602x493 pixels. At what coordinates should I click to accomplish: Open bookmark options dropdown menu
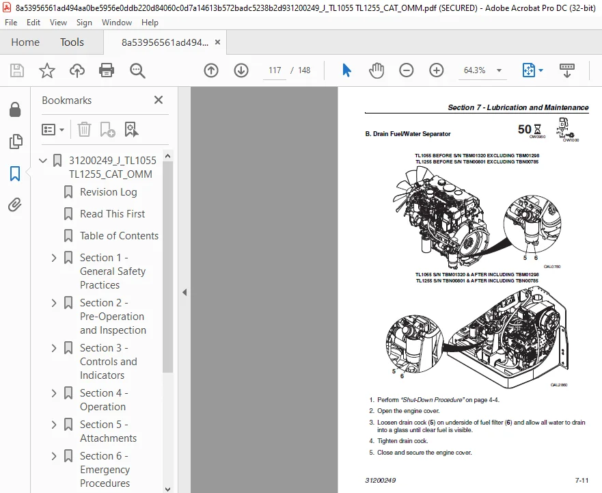coord(53,129)
